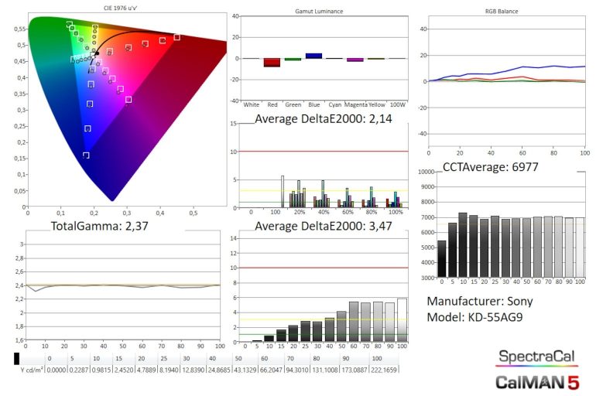The width and height of the screenshot is (596, 396).
Task: Click the Average DeltaE2000: 3,47 label
Action: click(x=320, y=226)
